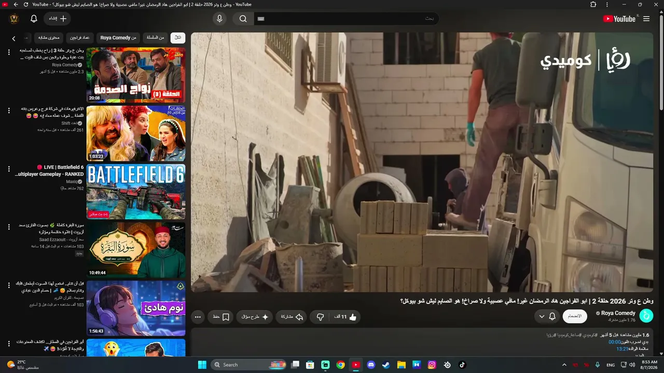Open browser three-dot menu in title bar

(x=607, y=5)
